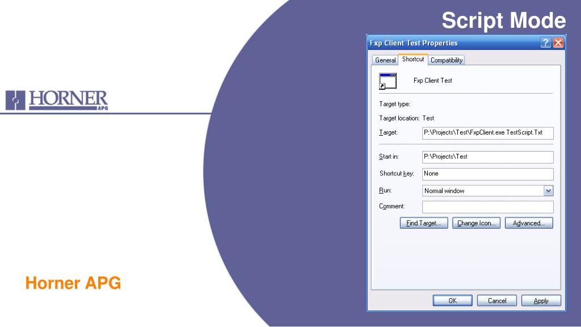
Task: Click the Fxp Client Test shortcut icon
Action: pos(388,81)
